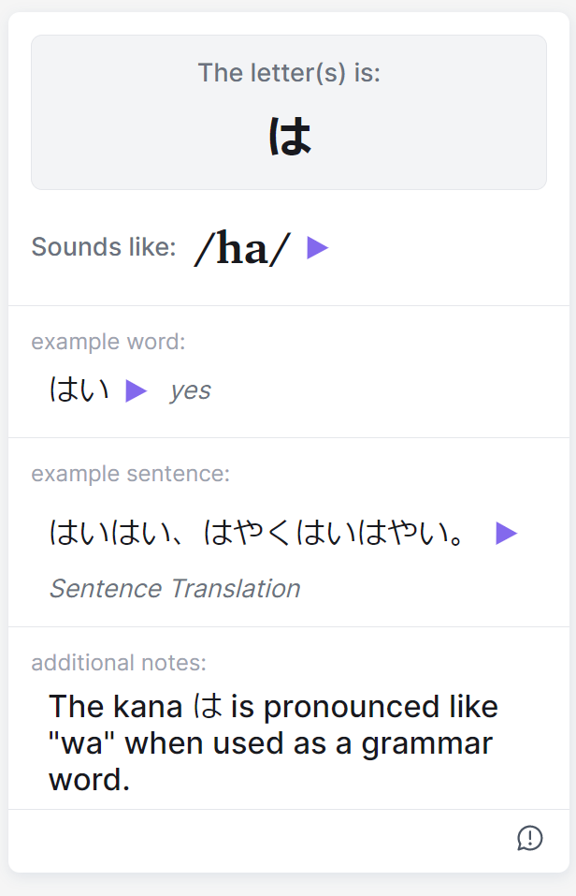Open the report issue speech bubble icon

coord(530,838)
